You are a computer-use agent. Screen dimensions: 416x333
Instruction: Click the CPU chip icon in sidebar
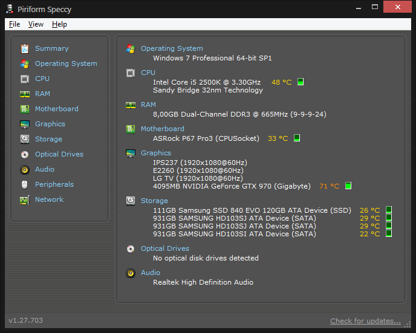(x=25, y=79)
